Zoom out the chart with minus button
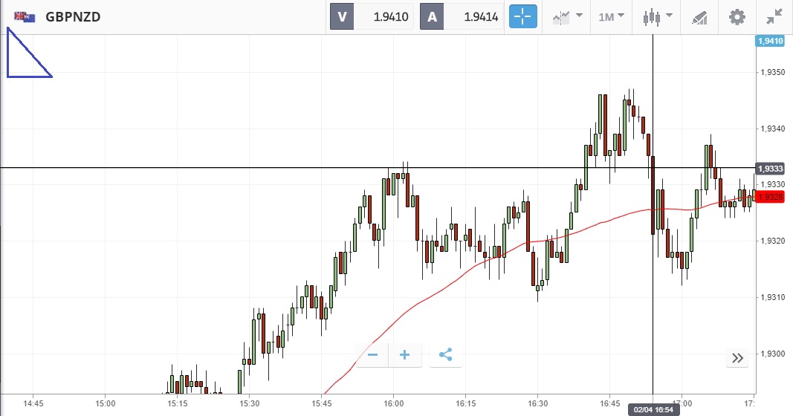This screenshot has height=416, width=793. 373,355
